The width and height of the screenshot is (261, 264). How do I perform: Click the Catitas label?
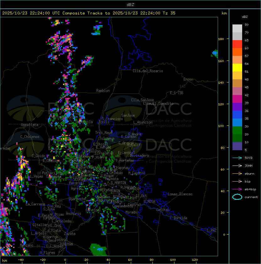coord(163,210)
